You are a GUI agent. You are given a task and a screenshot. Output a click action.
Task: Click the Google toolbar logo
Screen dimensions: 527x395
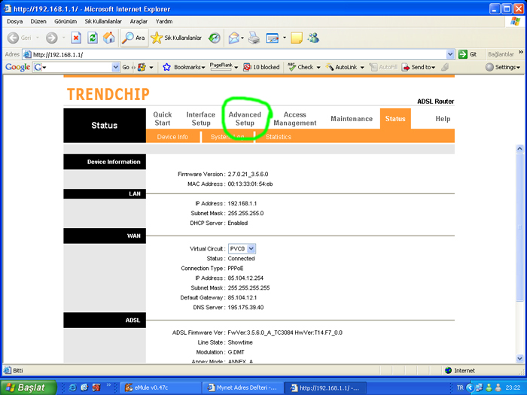click(x=17, y=67)
